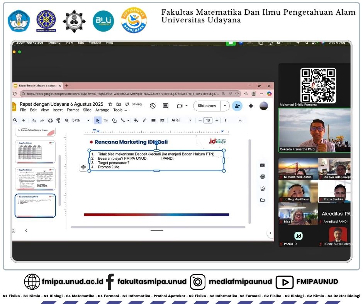Open a new browser tab
The image size is (363, 304).
pos(67,86)
